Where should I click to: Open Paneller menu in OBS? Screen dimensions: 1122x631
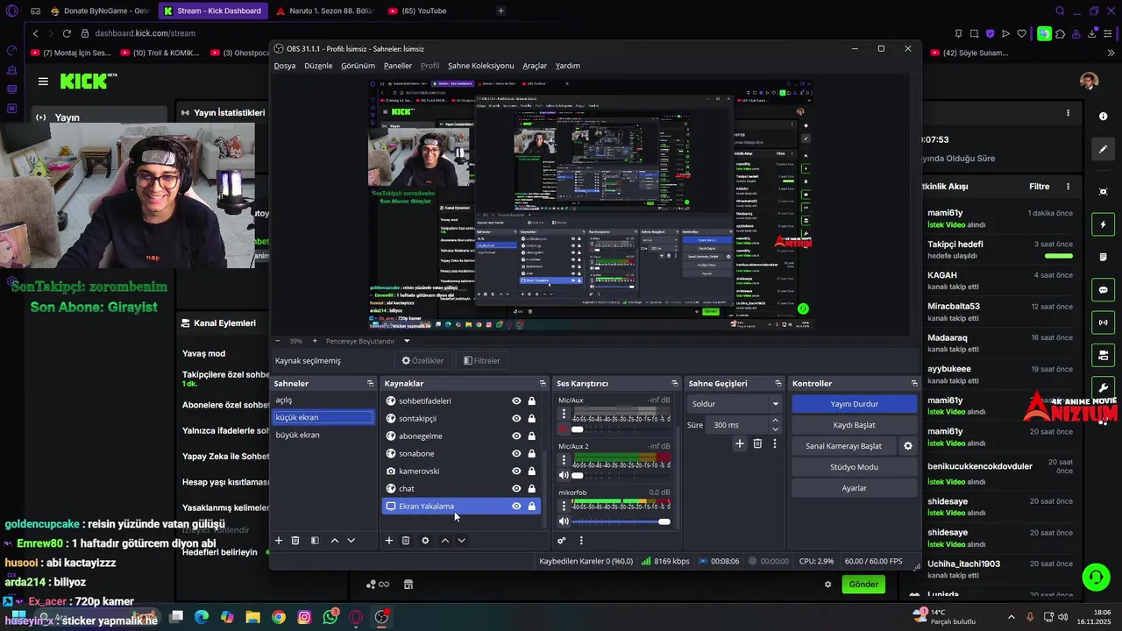tap(398, 66)
